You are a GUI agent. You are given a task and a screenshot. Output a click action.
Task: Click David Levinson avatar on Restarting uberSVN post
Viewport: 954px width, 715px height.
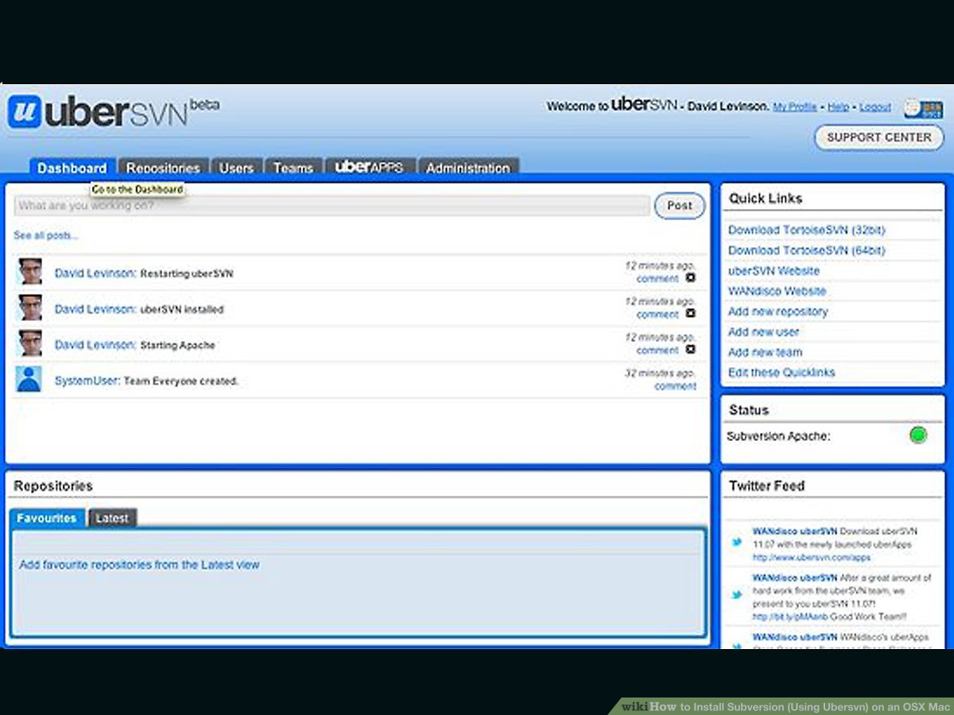30,272
